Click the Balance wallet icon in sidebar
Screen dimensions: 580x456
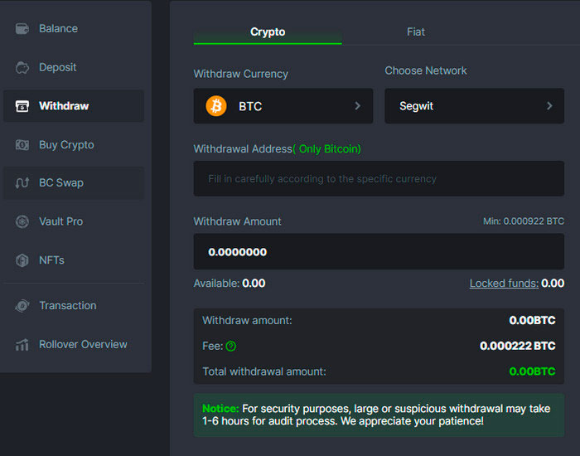pyautogui.click(x=22, y=29)
